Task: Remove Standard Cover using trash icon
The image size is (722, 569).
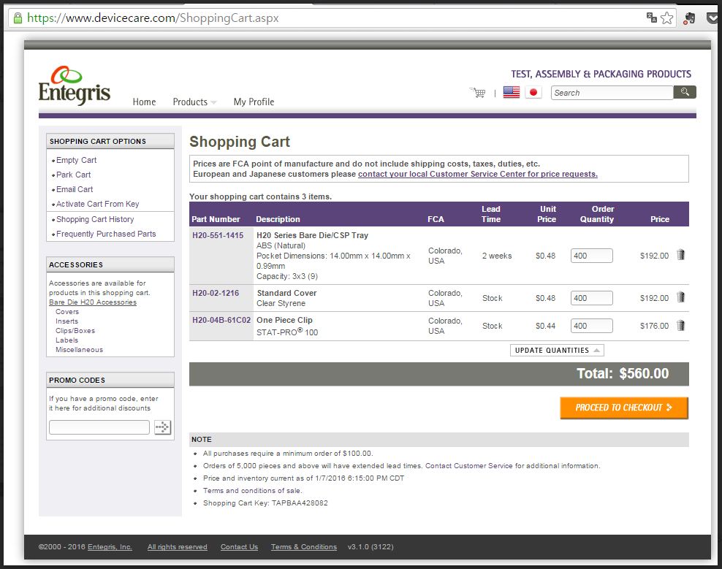Action: click(680, 297)
